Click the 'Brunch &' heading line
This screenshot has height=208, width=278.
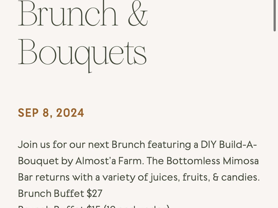pyautogui.click(x=83, y=13)
